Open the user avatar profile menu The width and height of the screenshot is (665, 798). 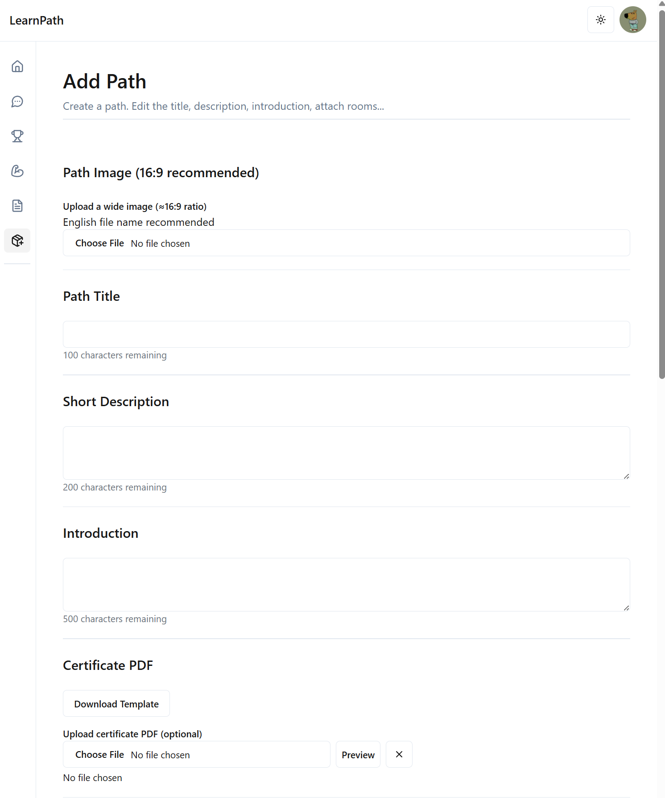click(x=632, y=20)
